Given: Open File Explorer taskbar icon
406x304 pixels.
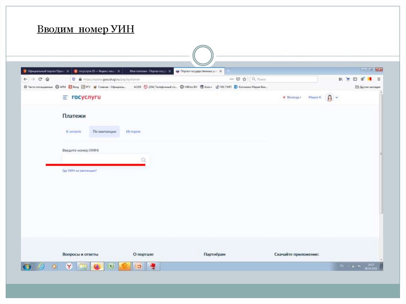Looking at the screenshot, I should [x=83, y=266].
